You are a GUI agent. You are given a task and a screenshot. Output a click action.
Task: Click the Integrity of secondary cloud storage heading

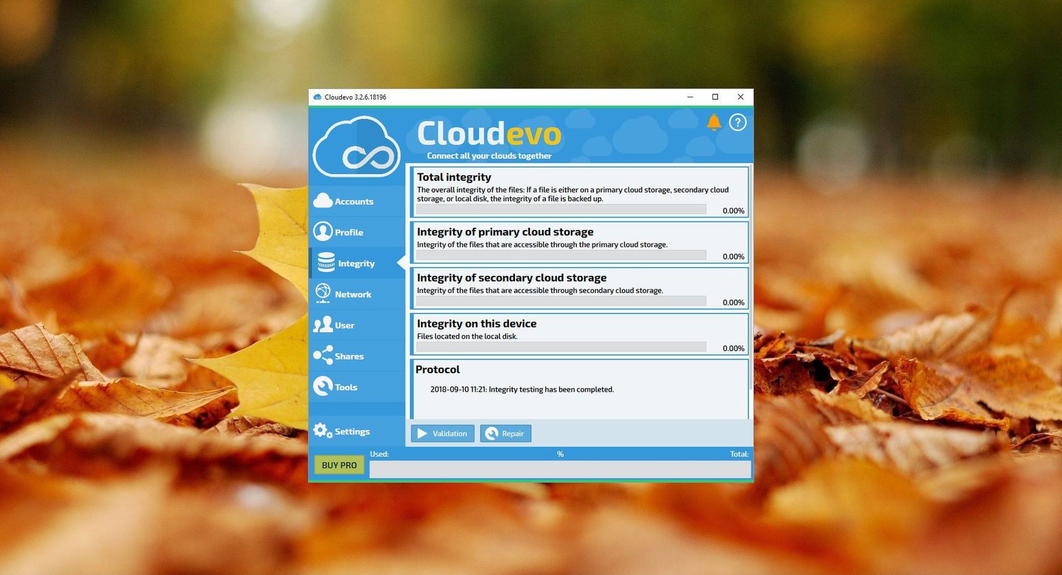tap(511, 278)
